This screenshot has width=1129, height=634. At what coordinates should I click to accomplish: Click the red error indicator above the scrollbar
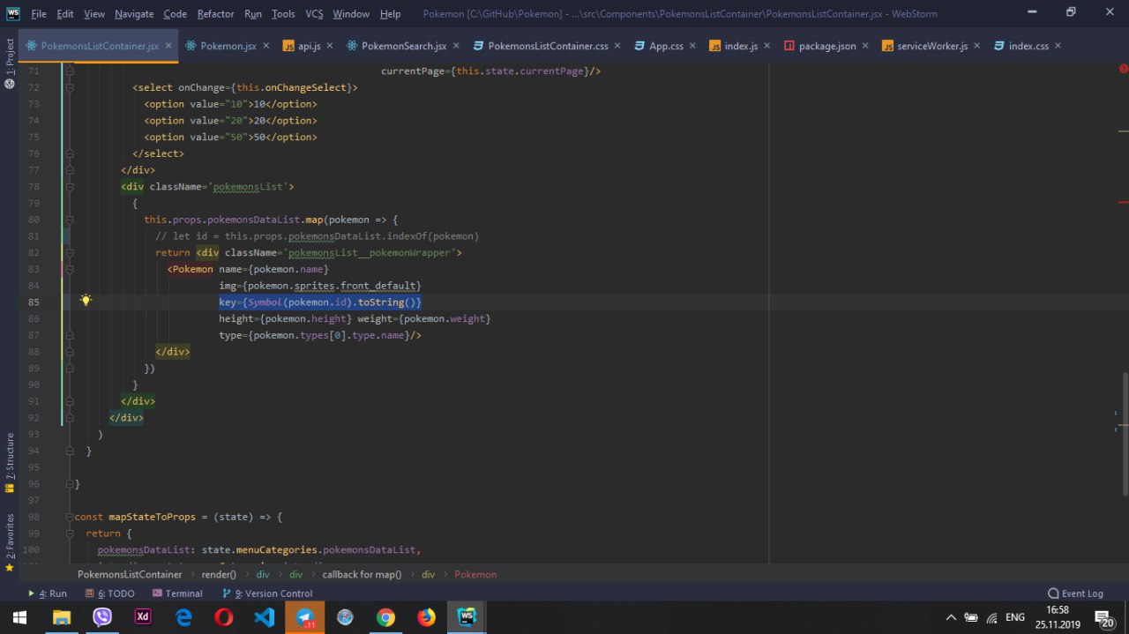pyautogui.click(x=1124, y=68)
